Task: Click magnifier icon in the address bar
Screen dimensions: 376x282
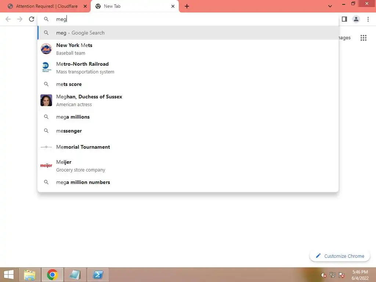Action: click(x=46, y=19)
